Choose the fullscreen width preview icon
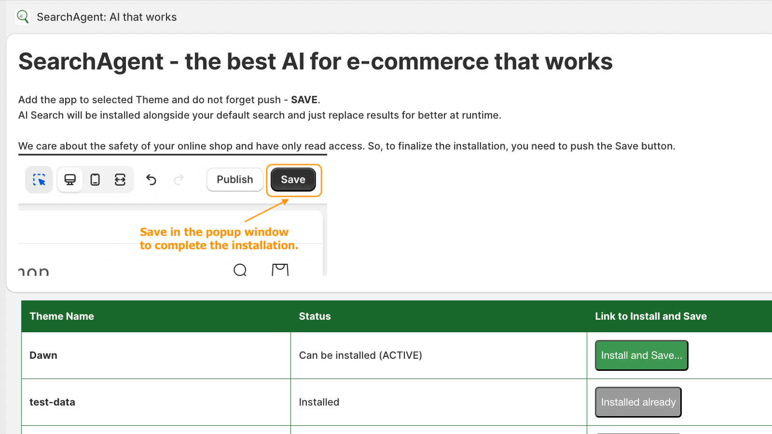The height and width of the screenshot is (434, 772). (120, 180)
